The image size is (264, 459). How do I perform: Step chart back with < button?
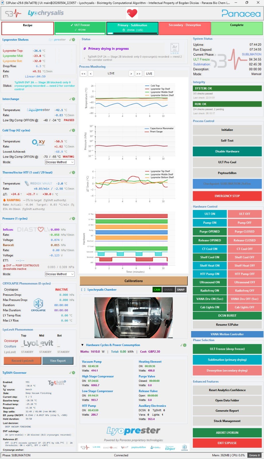(x=91, y=74)
